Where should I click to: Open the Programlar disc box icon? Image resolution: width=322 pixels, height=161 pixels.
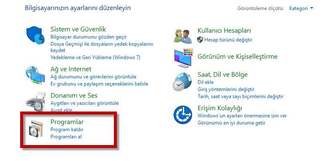[36, 129]
